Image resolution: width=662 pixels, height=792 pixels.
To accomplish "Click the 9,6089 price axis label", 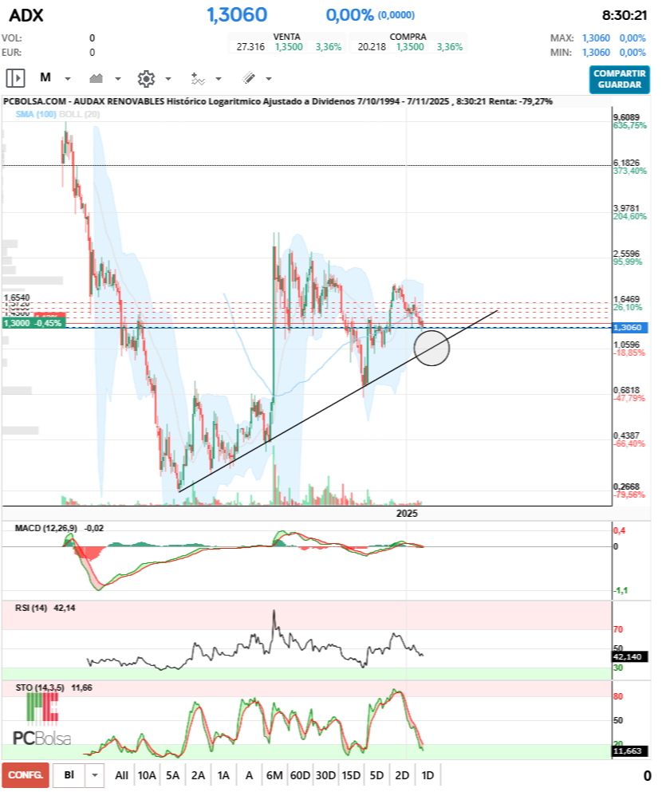I will click(626, 118).
